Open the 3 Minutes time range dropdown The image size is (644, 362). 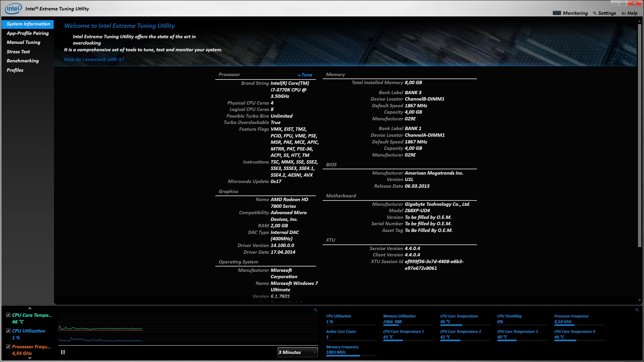[298, 352]
